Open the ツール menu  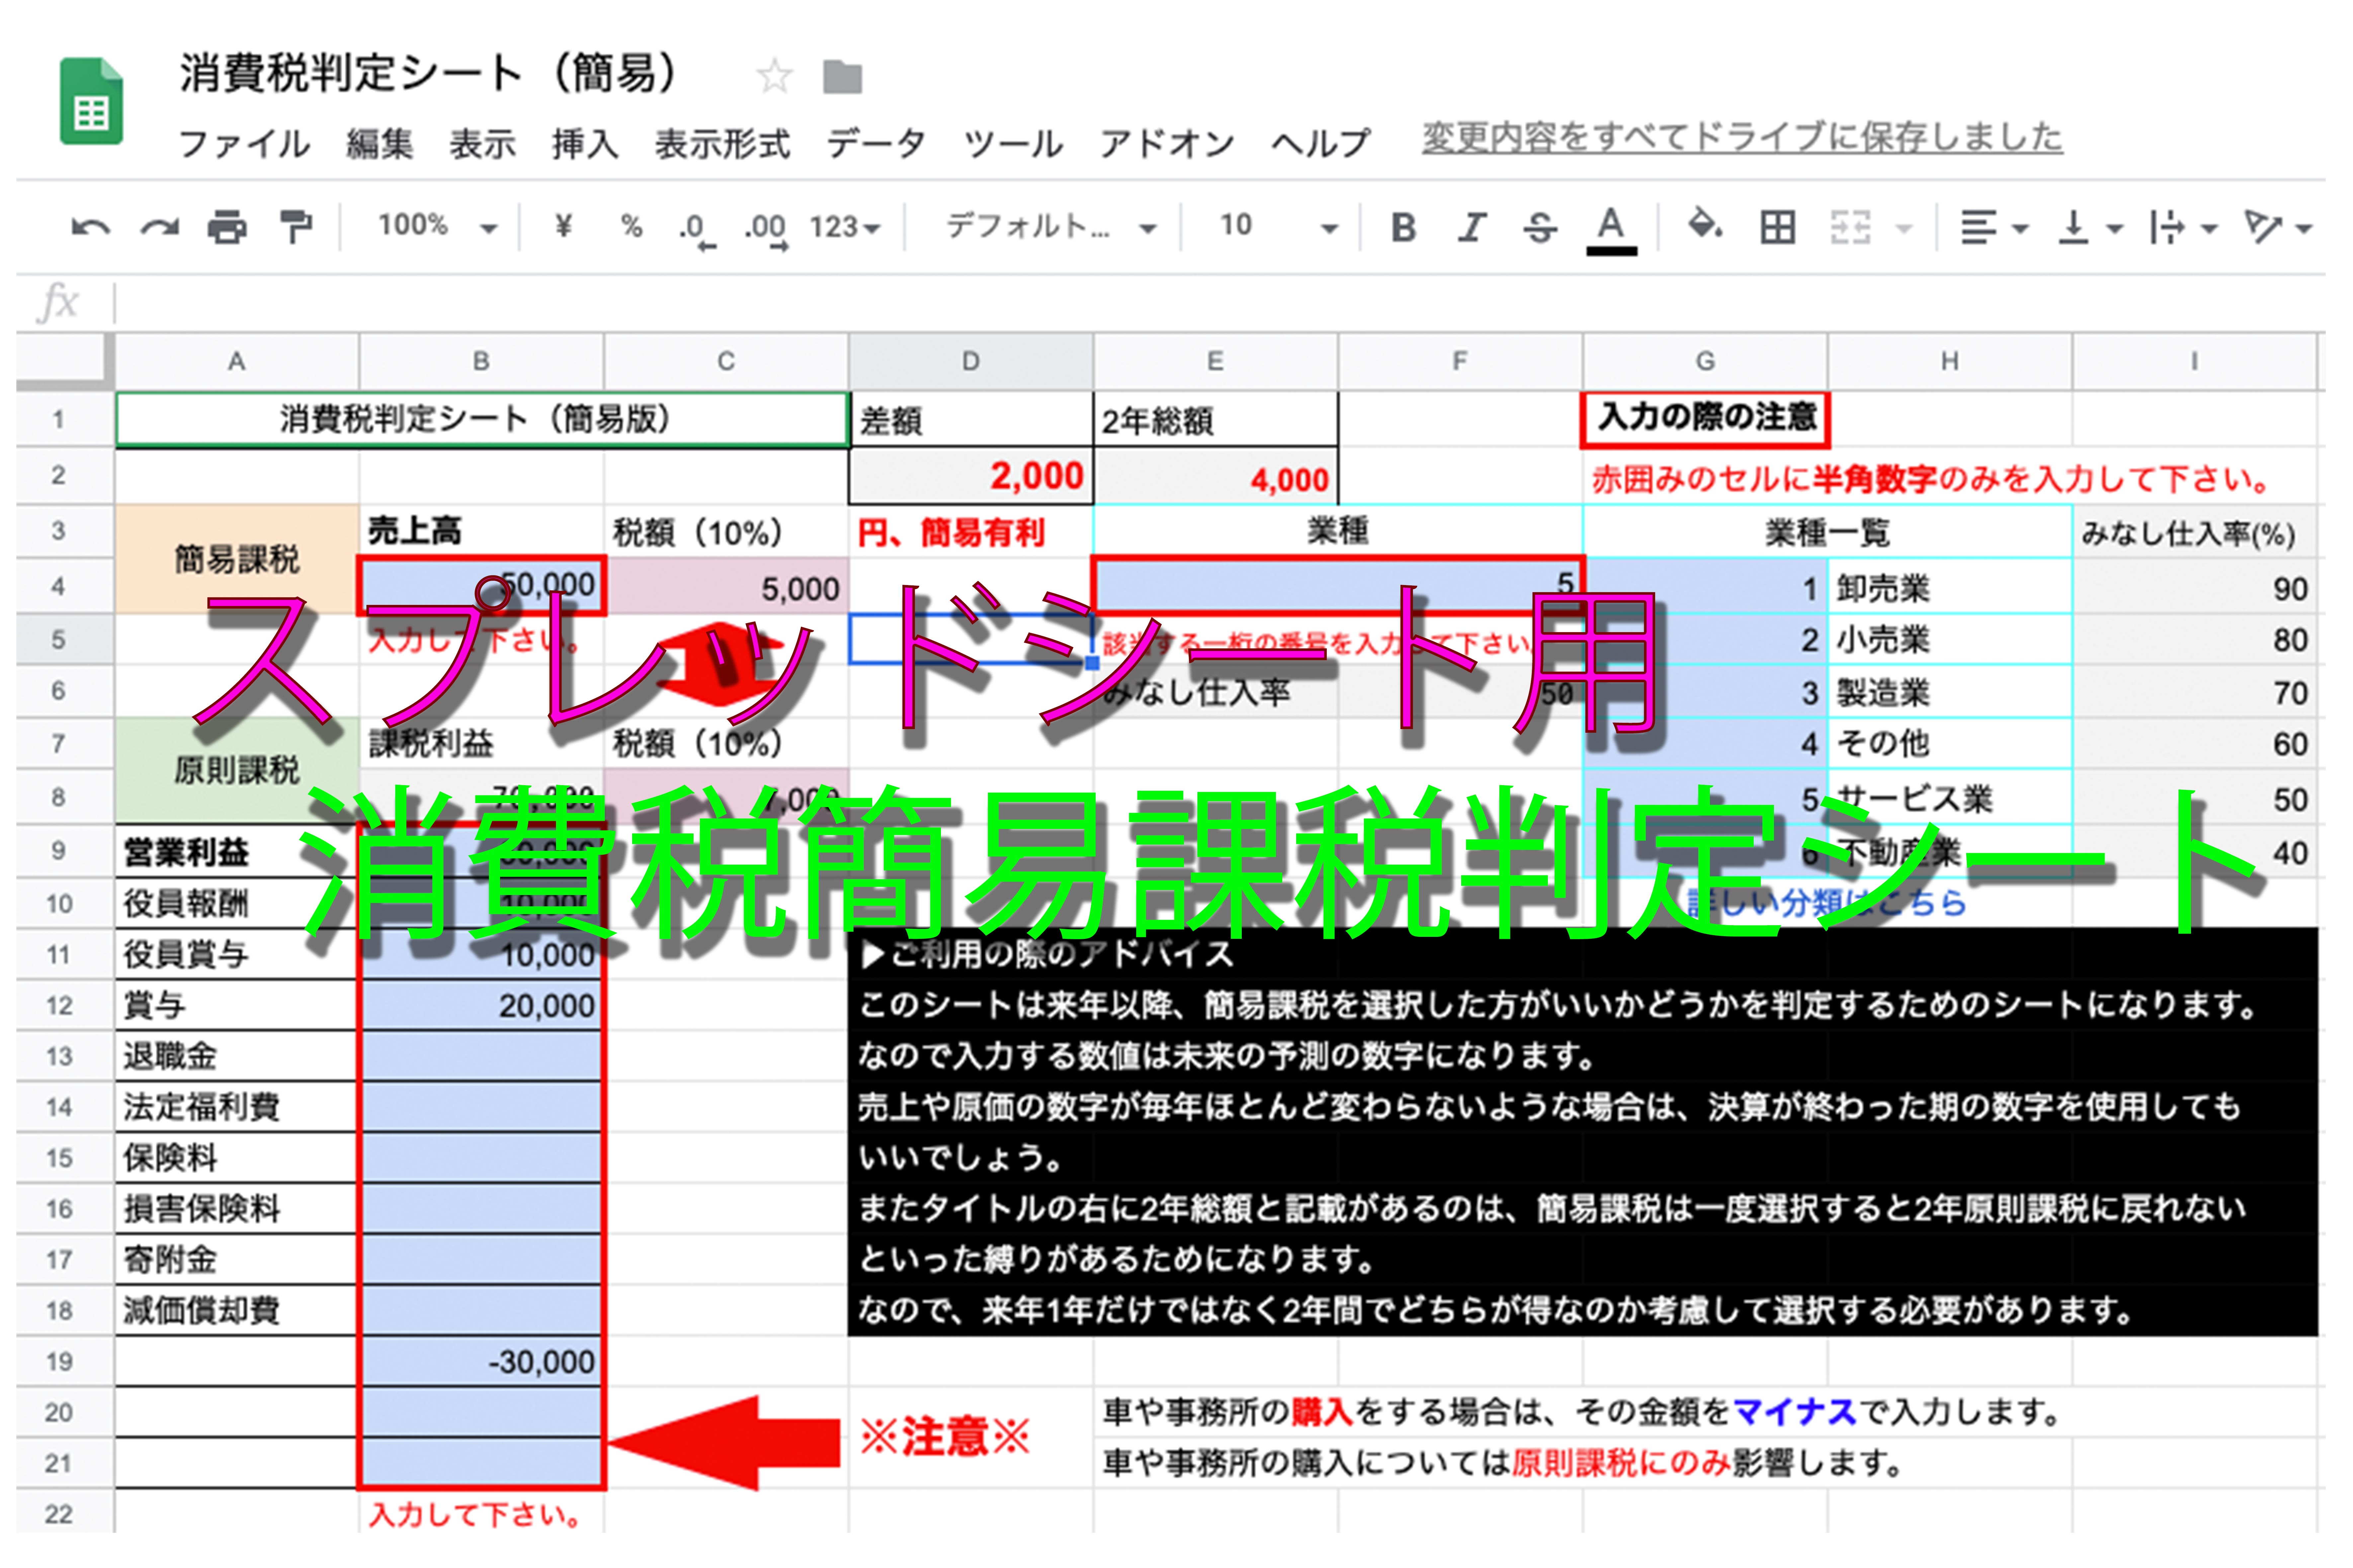pyautogui.click(x=1013, y=144)
